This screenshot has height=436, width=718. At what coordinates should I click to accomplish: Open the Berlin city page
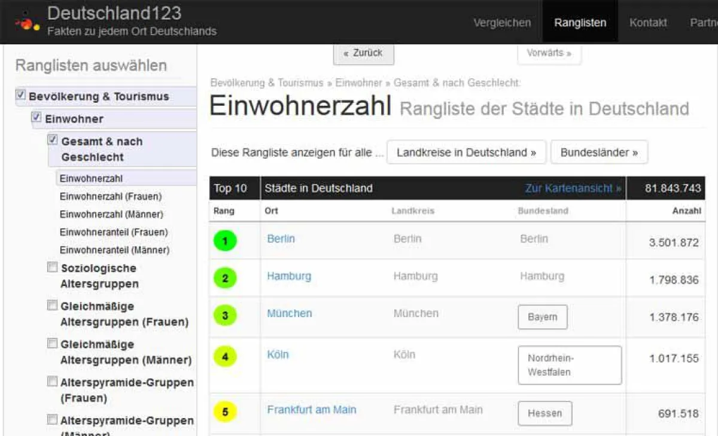pos(281,239)
